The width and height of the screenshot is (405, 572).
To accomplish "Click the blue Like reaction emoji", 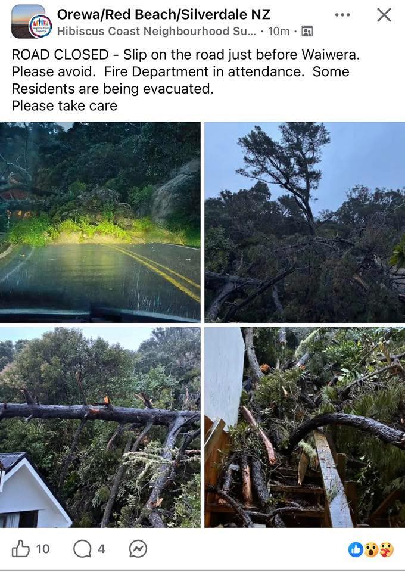I will [x=356, y=549].
